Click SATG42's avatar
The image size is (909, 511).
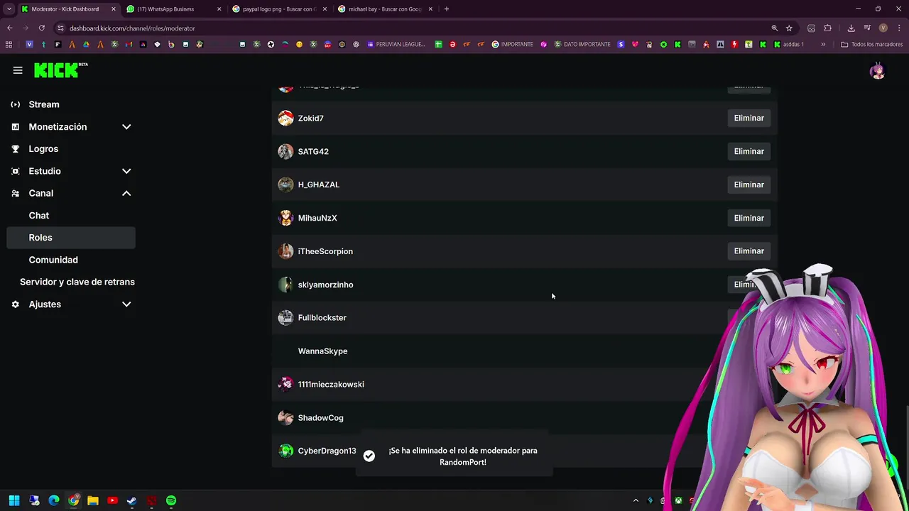(285, 151)
